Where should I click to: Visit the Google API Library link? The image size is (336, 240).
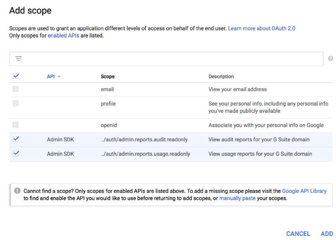(x=304, y=191)
